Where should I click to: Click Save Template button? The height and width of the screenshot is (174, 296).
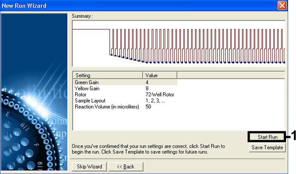[x=267, y=147]
